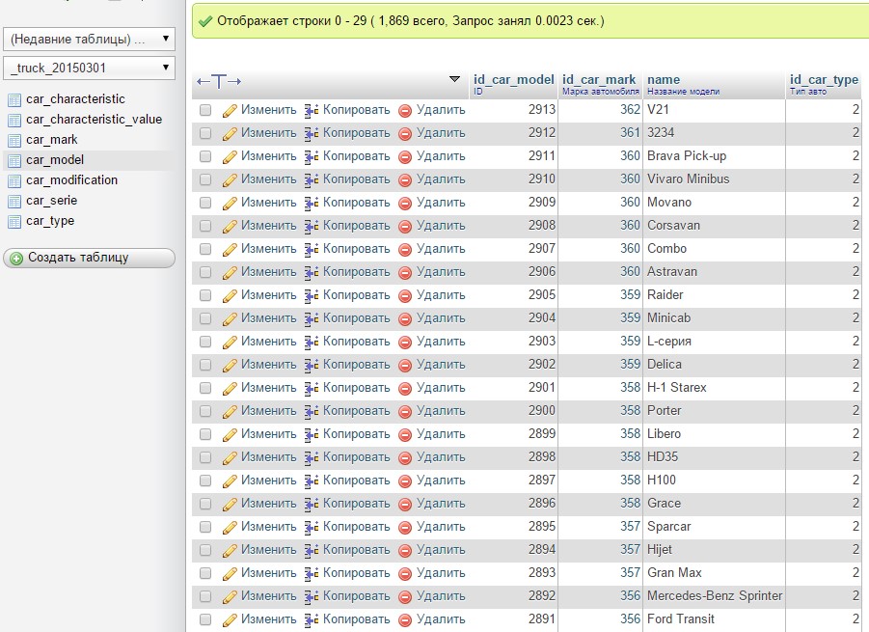Click Удалить link for Movano row
Image resolution: width=869 pixels, height=632 pixels.
441,203
